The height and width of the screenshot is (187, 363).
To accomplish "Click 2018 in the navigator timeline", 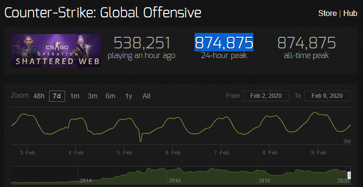I will tap(264, 181).
